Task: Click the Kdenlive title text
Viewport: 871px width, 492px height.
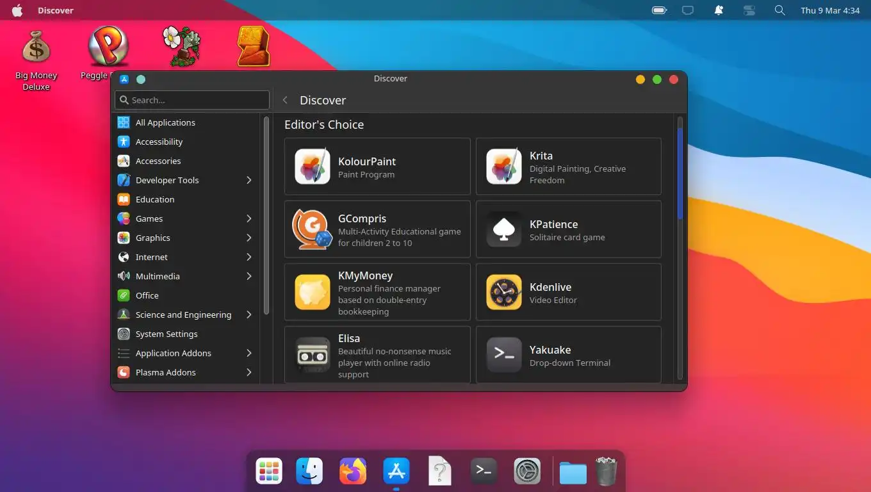Action: click(550, 287)
